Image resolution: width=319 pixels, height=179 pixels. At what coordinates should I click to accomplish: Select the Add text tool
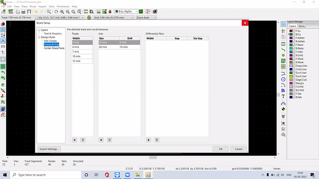click(283, 96)
